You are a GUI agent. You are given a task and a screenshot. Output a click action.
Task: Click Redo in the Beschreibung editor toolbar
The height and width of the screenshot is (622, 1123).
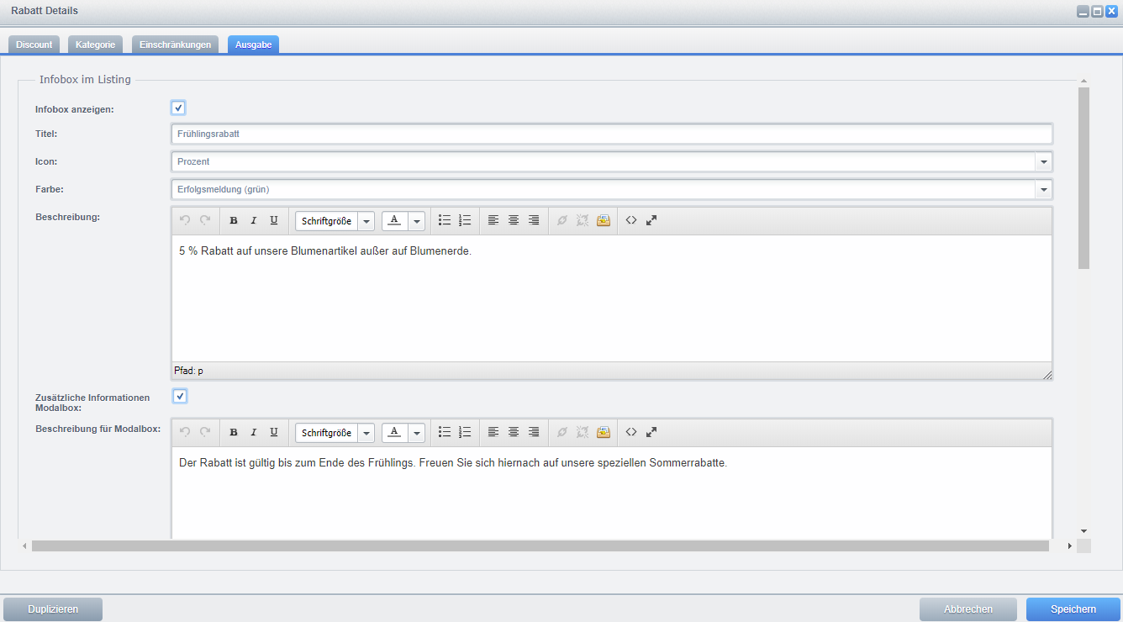[x=205, y=220]
